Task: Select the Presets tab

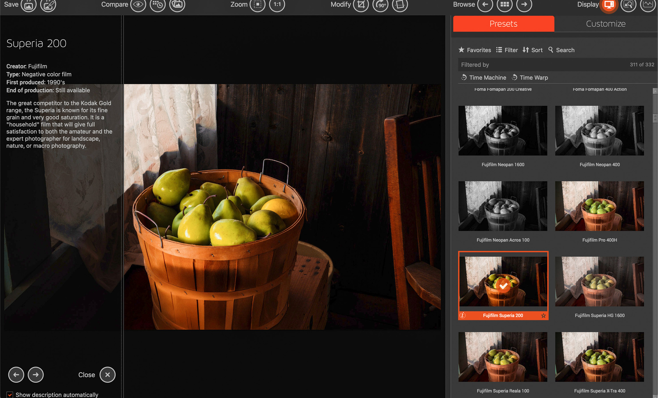Action: 503,24
